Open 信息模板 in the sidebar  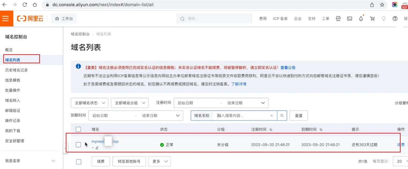[x=13, y=80]
